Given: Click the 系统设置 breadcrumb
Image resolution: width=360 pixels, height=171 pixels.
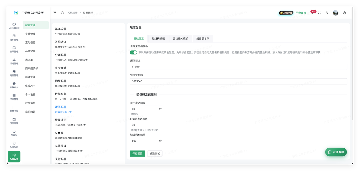Looking at the screenshot, I should coord(73,13).
